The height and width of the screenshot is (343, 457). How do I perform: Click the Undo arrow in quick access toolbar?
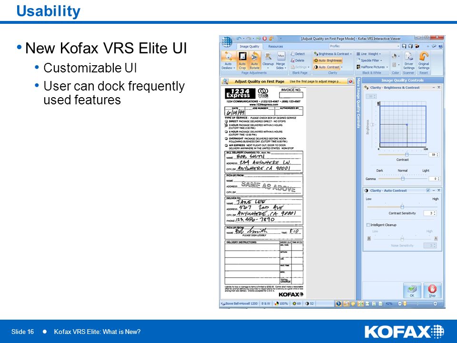239,39
